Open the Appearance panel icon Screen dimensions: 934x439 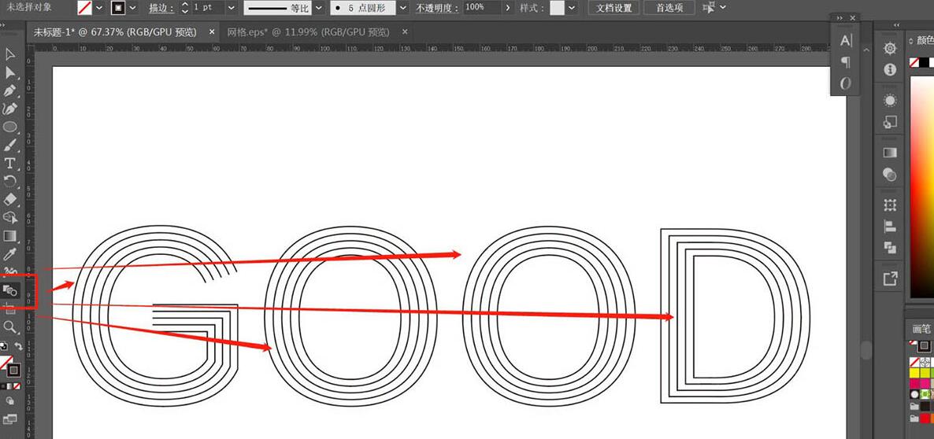[890, 100]
